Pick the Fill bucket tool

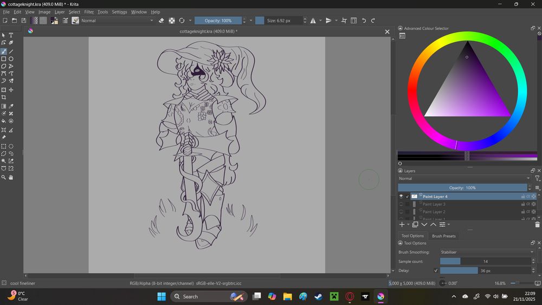tap(4, 121)
